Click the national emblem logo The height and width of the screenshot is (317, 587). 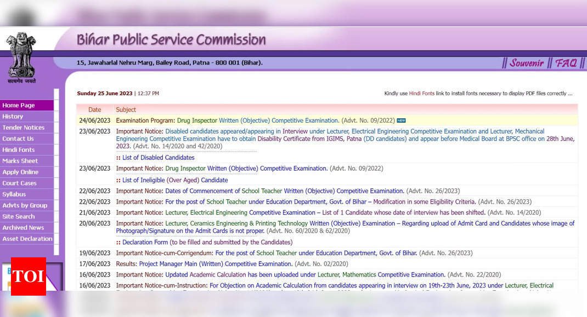coord(22,57)
